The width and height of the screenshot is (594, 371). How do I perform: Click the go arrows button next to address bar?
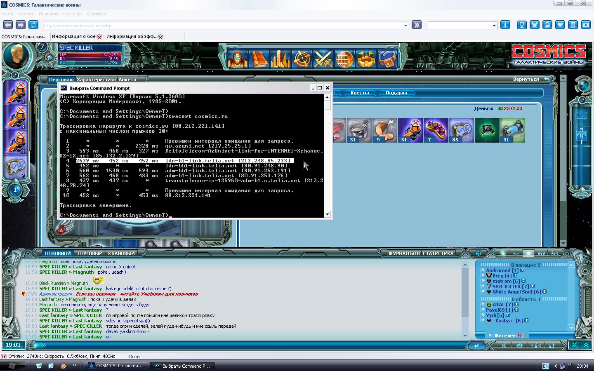pos(417,25)
